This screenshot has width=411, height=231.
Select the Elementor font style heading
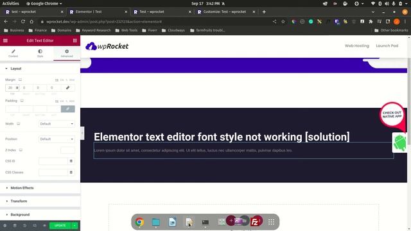222,137
